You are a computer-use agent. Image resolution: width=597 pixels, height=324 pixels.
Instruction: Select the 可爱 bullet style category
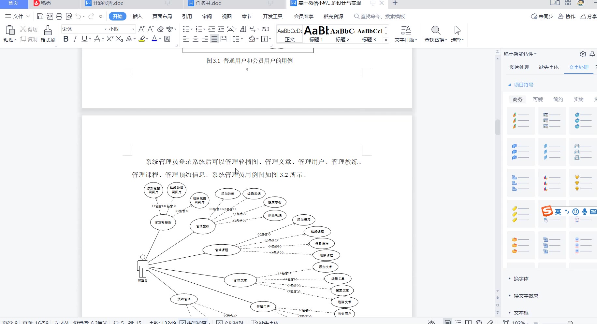click(538, 100)
